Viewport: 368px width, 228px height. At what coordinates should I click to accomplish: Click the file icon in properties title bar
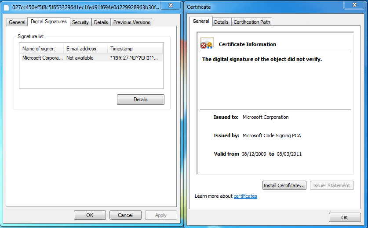click(6, 7)
